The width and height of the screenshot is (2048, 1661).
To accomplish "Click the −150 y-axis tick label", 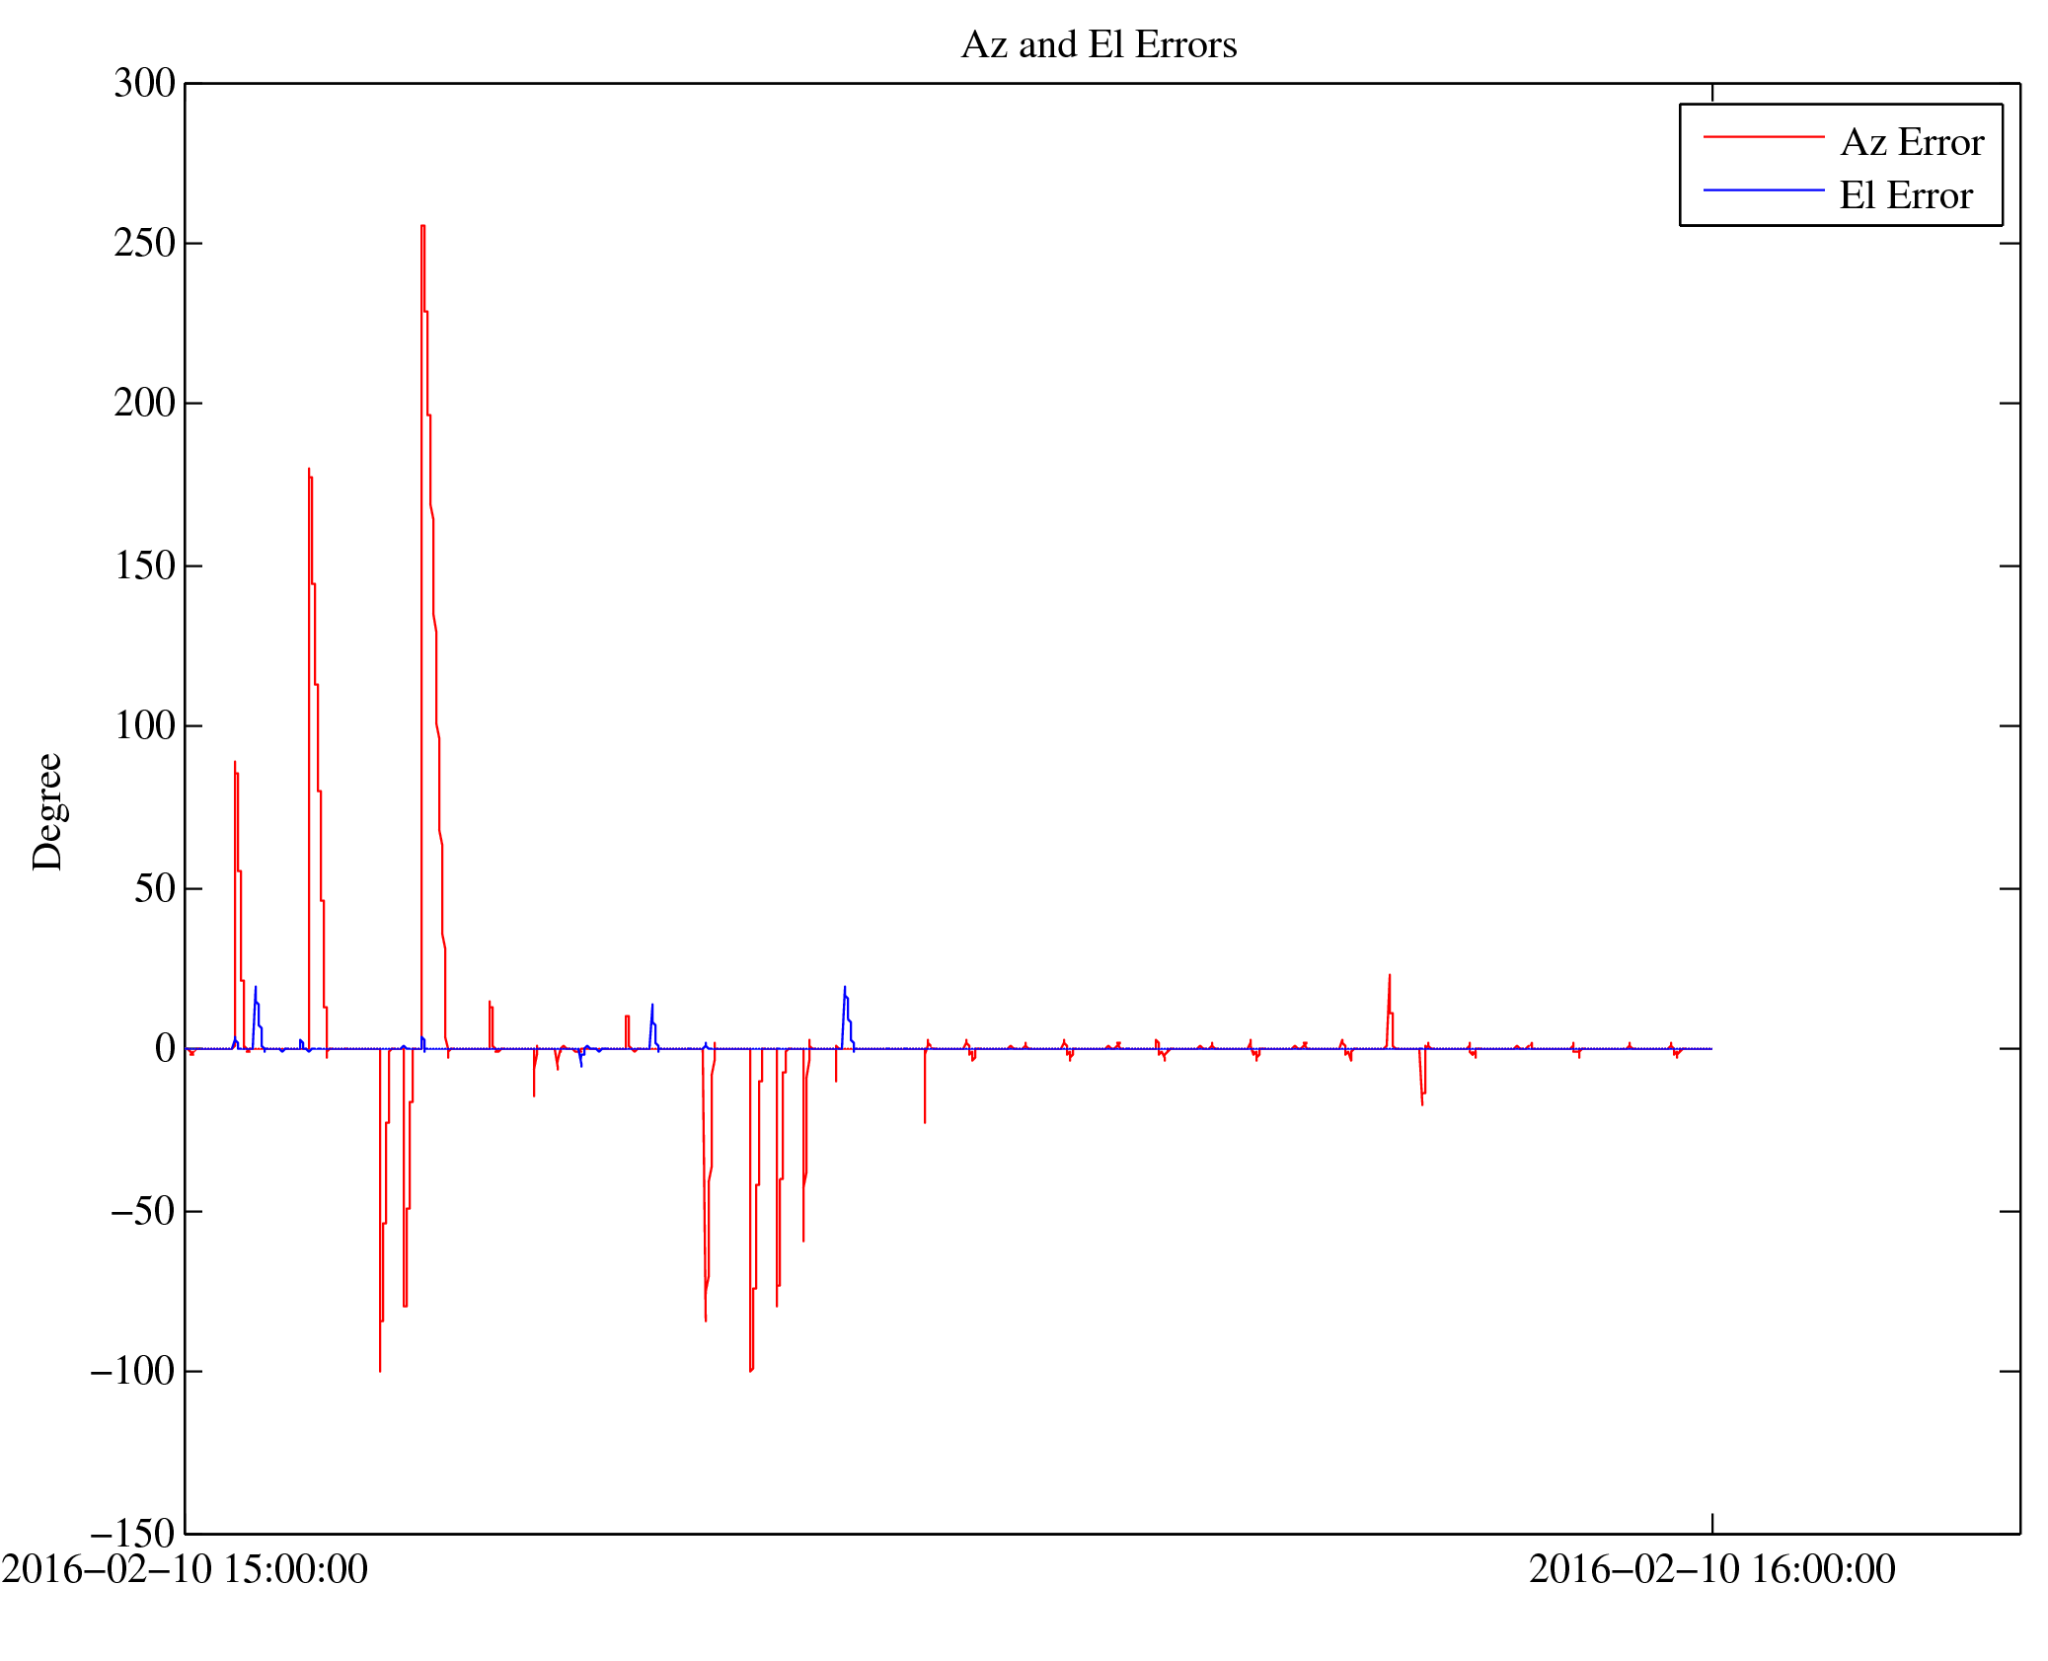I will point(132,1533).
